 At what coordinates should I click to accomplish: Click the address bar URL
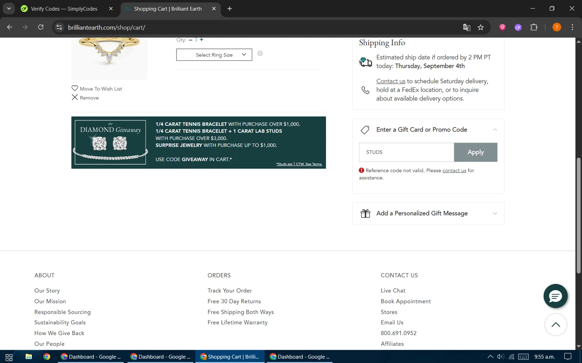click(107, 28)
